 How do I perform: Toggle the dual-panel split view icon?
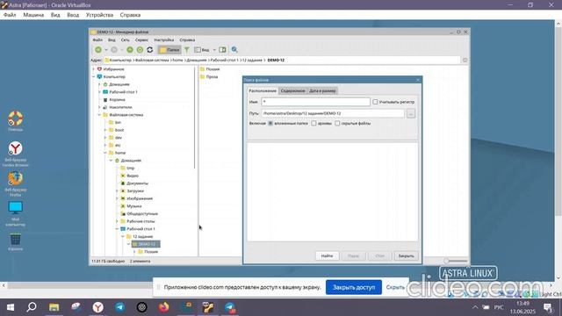point(222,50)
